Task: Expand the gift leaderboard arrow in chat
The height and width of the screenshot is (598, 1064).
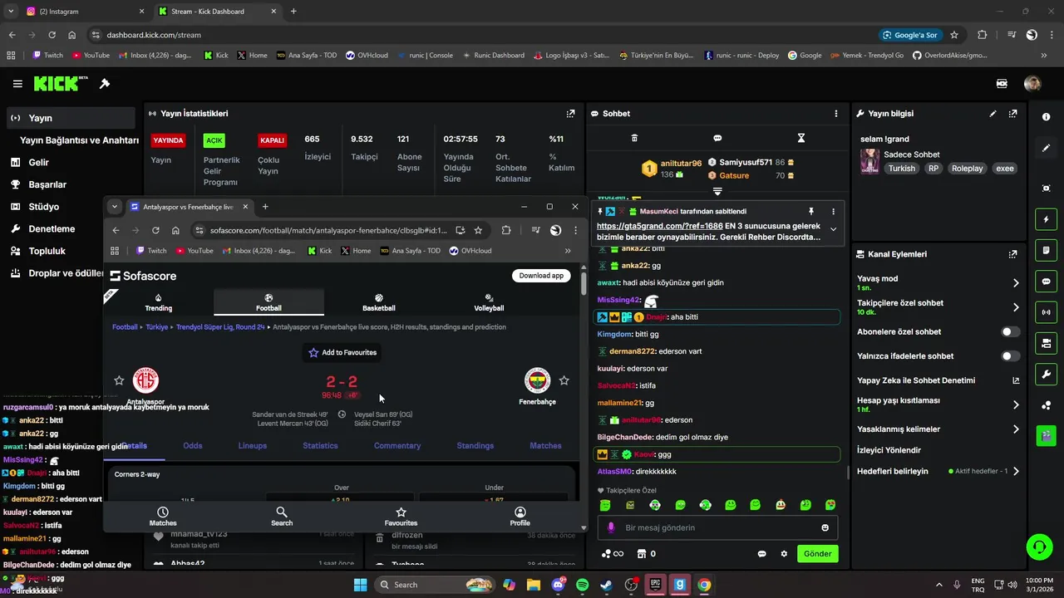Action: point(717,192)
